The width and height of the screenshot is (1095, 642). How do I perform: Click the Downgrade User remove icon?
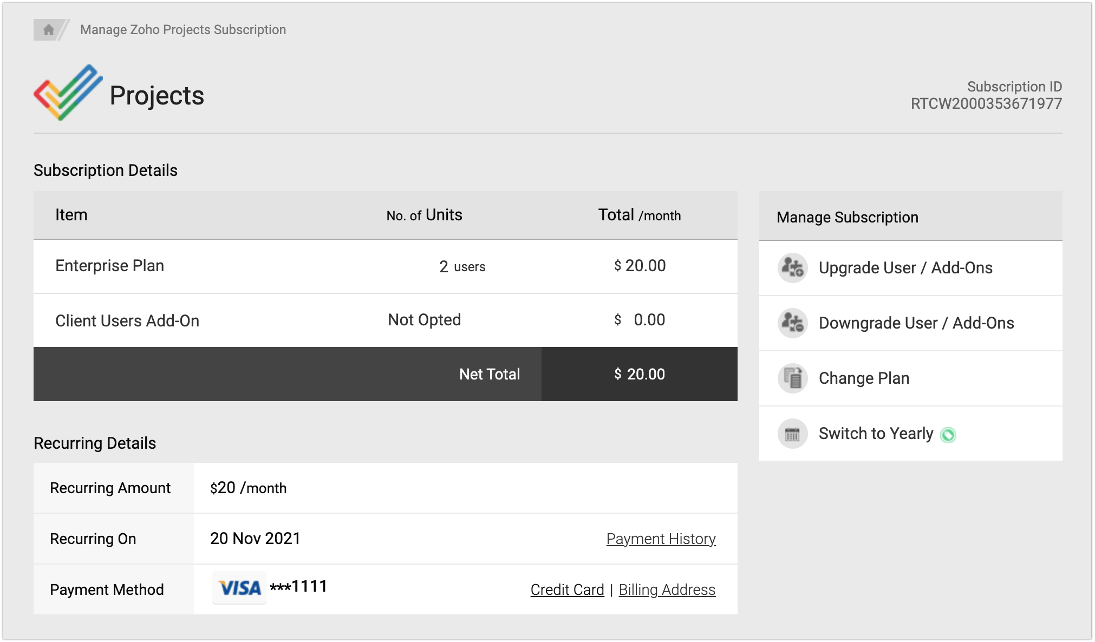pos(793,323)
